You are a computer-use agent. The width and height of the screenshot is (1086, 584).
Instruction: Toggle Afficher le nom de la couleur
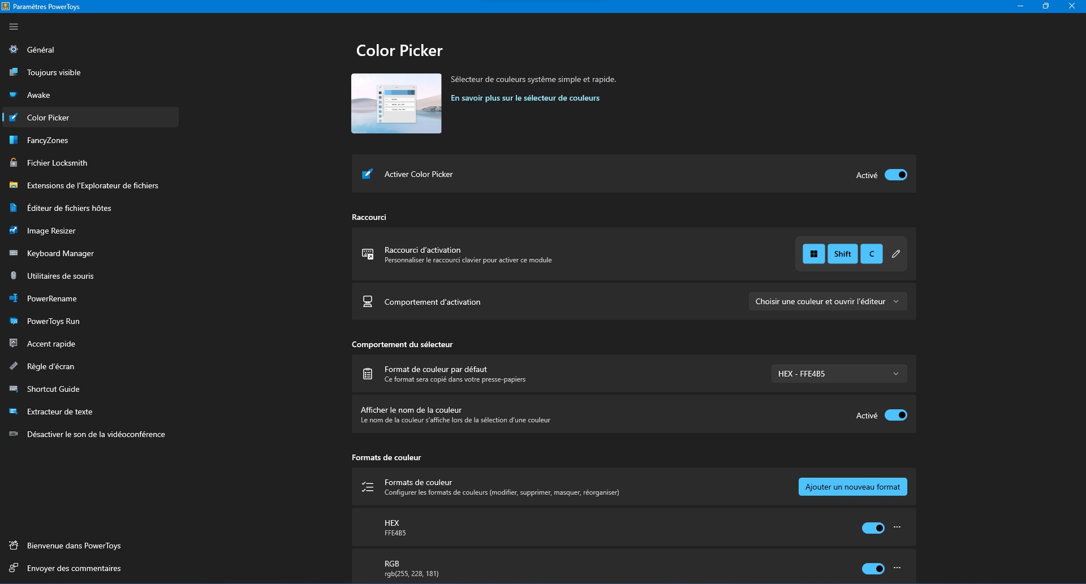(x=896, y=416)
